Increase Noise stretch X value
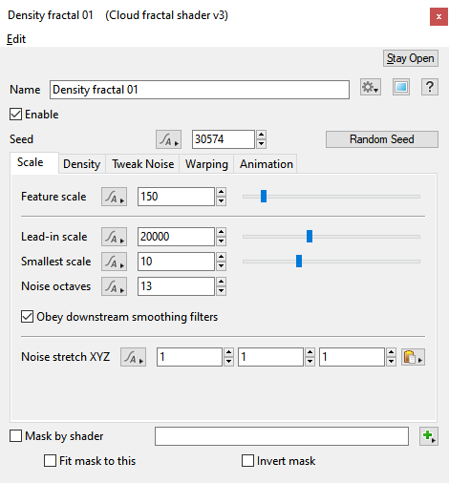The image size is (449, 483). tap(228, 352)
